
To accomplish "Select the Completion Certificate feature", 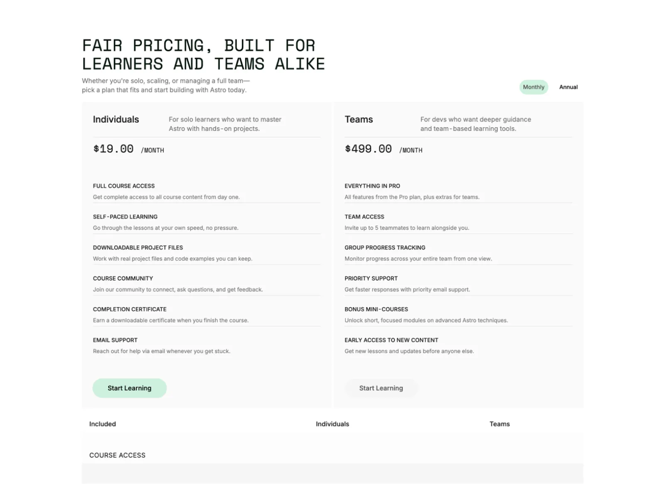I will click(x=129, y=309).
